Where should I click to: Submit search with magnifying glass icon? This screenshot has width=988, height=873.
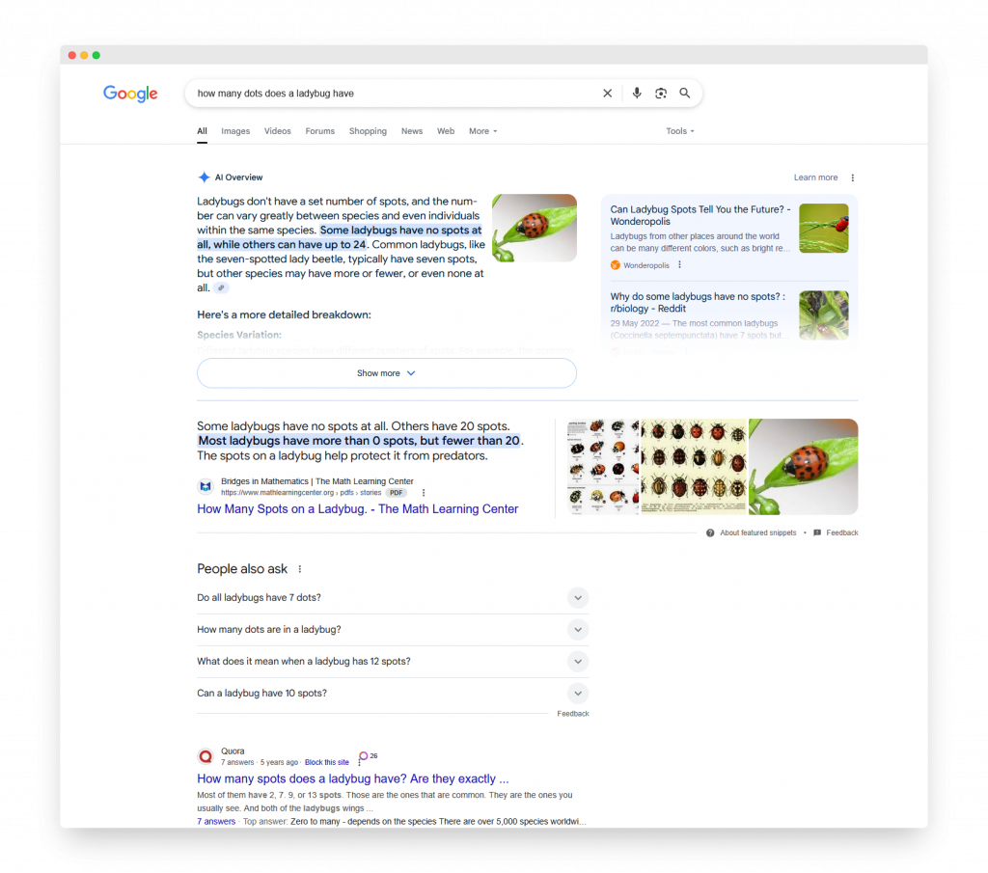tap(685, 94)
